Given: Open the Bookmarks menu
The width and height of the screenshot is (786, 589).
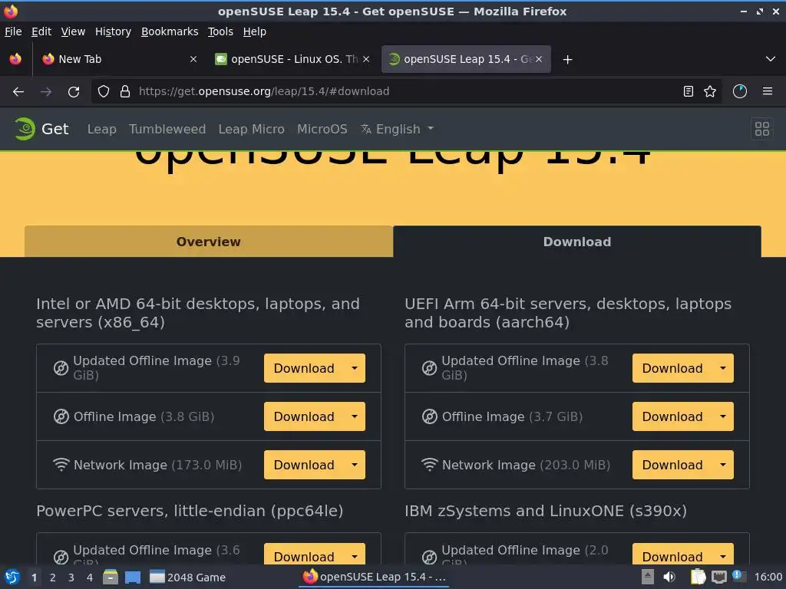Looking at the screenshot, I should coord(170,31).
